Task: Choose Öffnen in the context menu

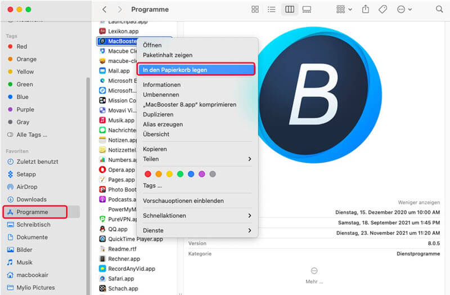Action: pyautogui.click(x=152, y=45)
